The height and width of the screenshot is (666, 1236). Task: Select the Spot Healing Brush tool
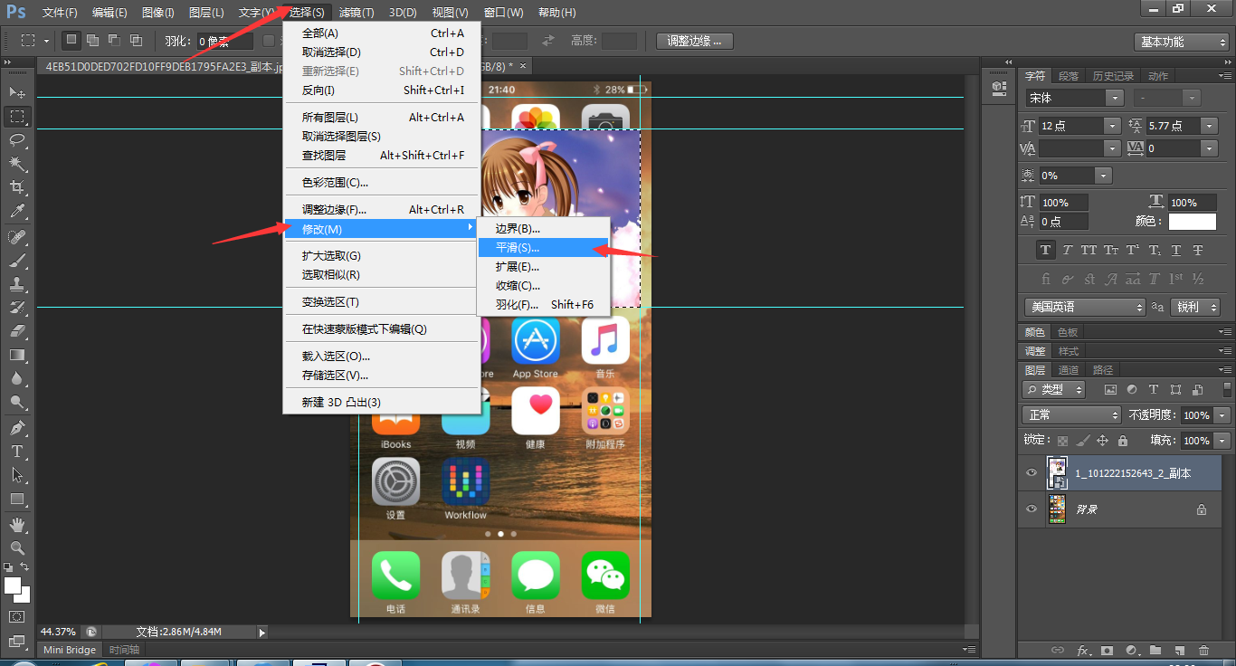pyautogui.click(x=17, y=237)
